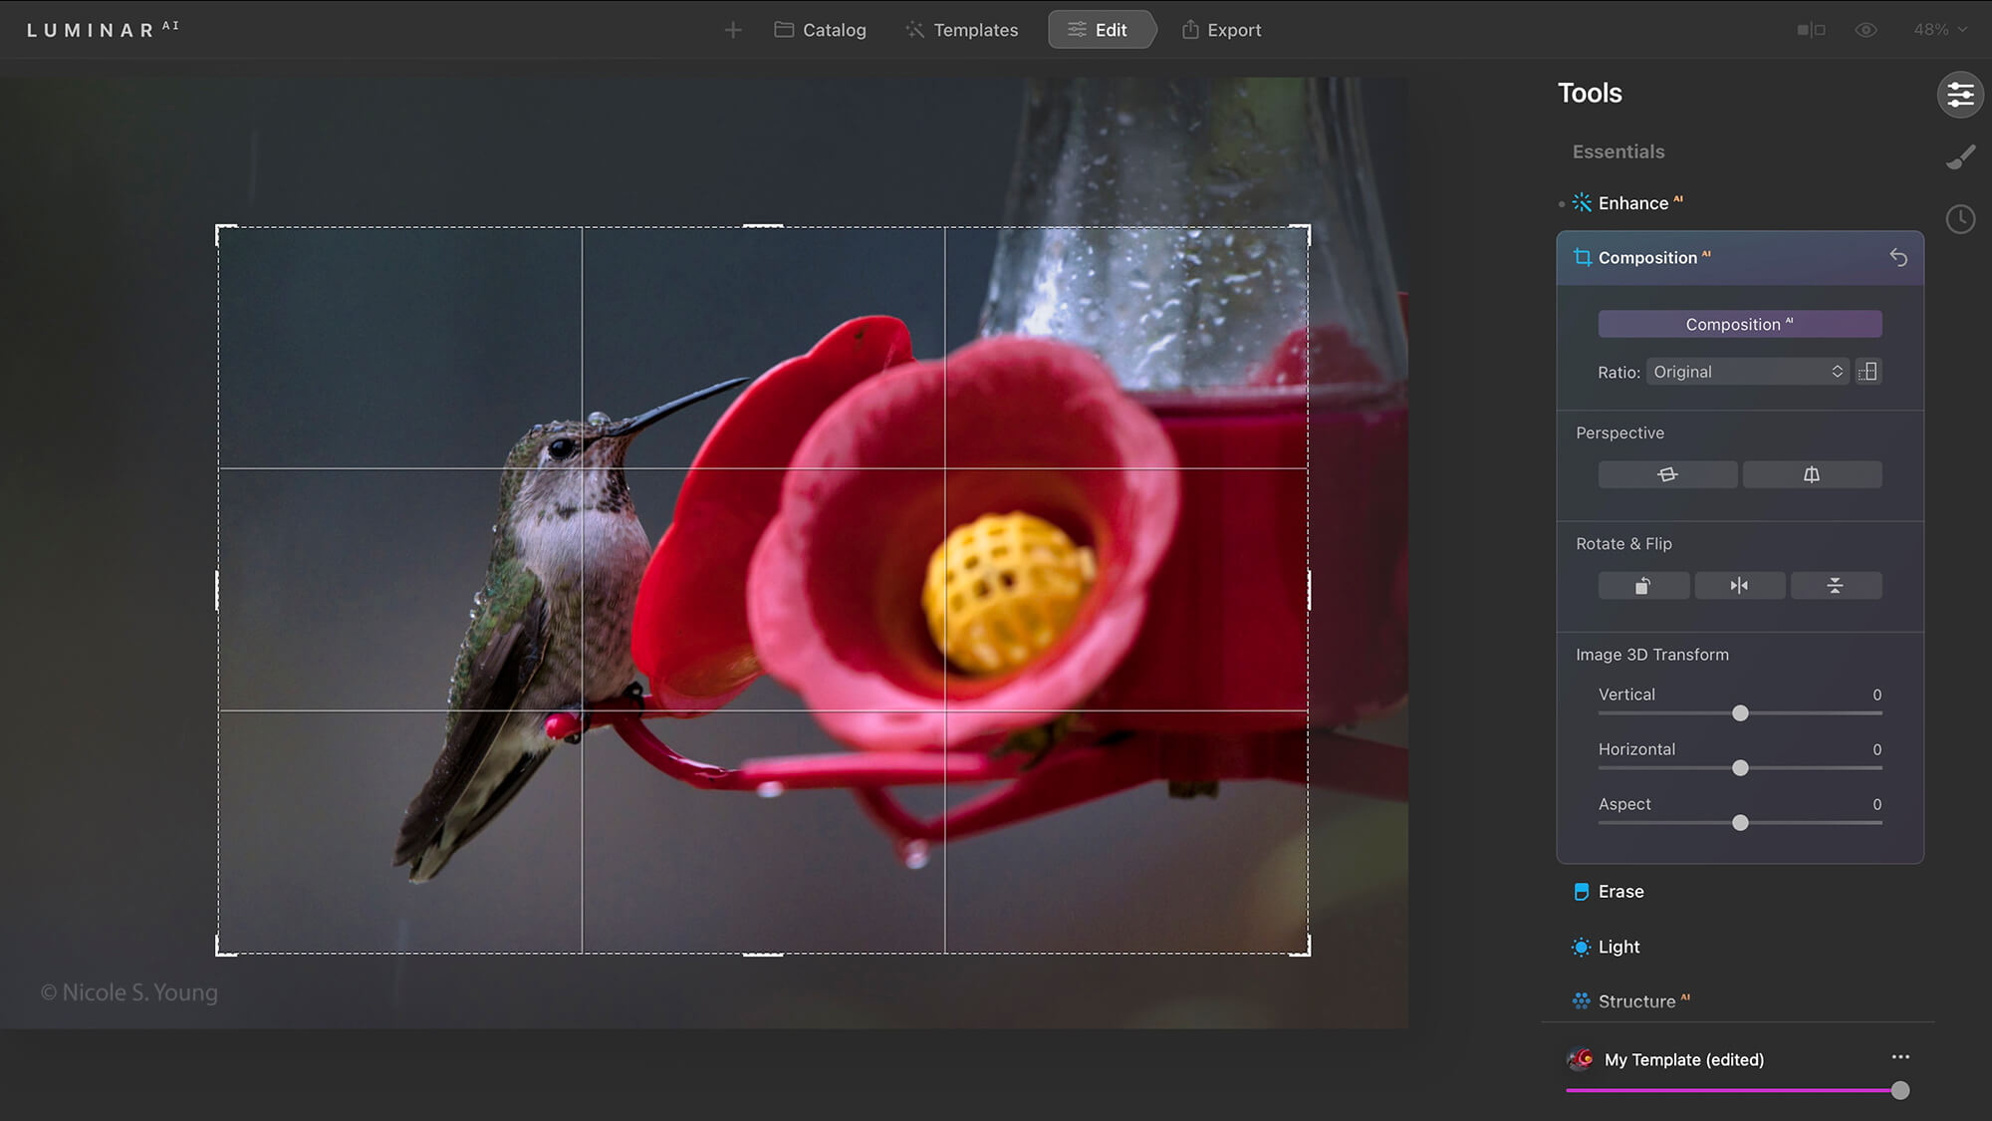Viewport: 1992px width, 1121px height.
Task: Click the Vertical 3D transform slider handle
Action: point(1740,713)
